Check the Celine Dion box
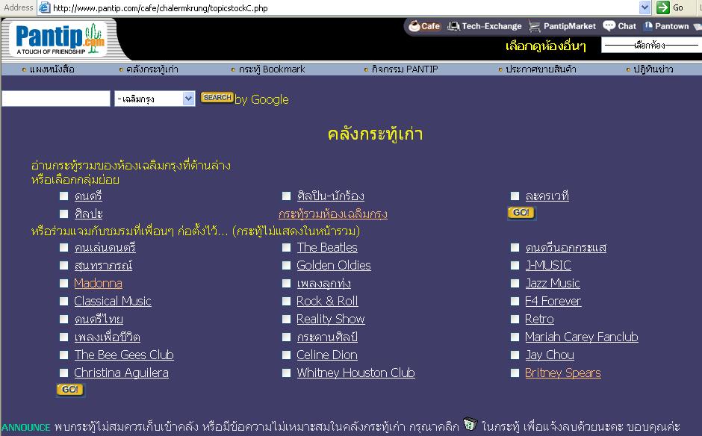Screen dimensions: 702x436 [287, 355]
